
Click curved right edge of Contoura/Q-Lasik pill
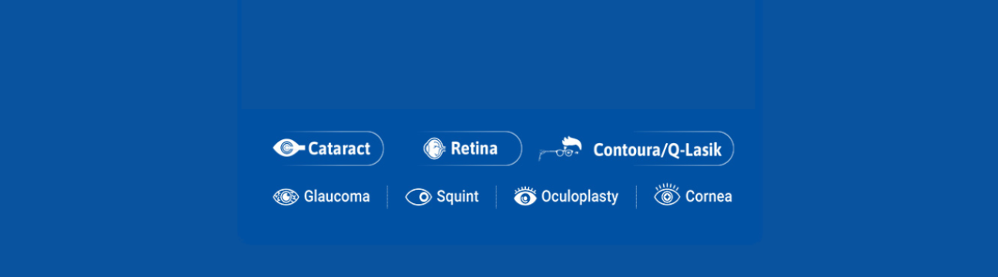click(x=728, y=149)
